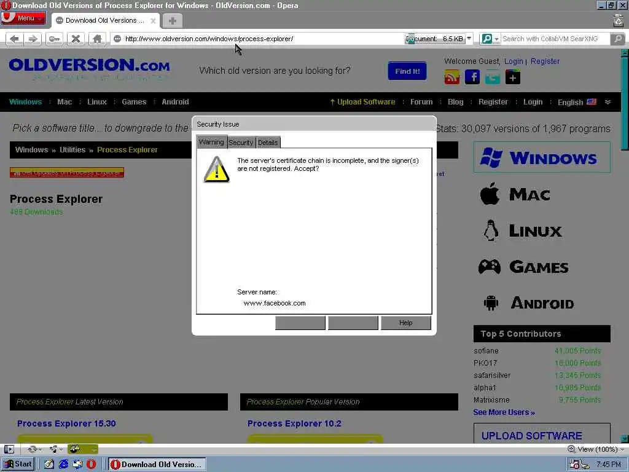The image size is (629, 472).
Task: Click Get Updates on Process Explorer button
Action: tap(67, 173)
